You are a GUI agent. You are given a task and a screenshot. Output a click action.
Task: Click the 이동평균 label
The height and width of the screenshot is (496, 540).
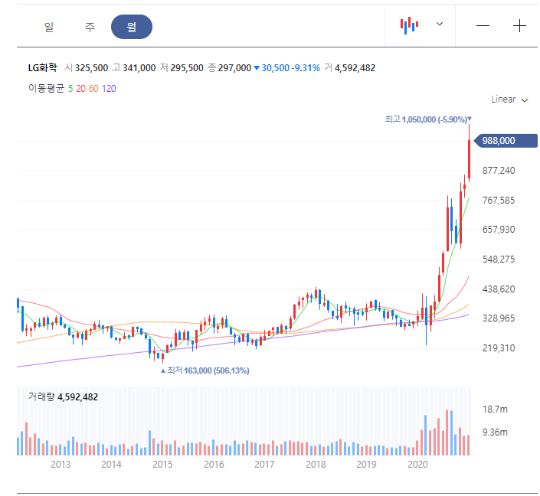point(46,89)
